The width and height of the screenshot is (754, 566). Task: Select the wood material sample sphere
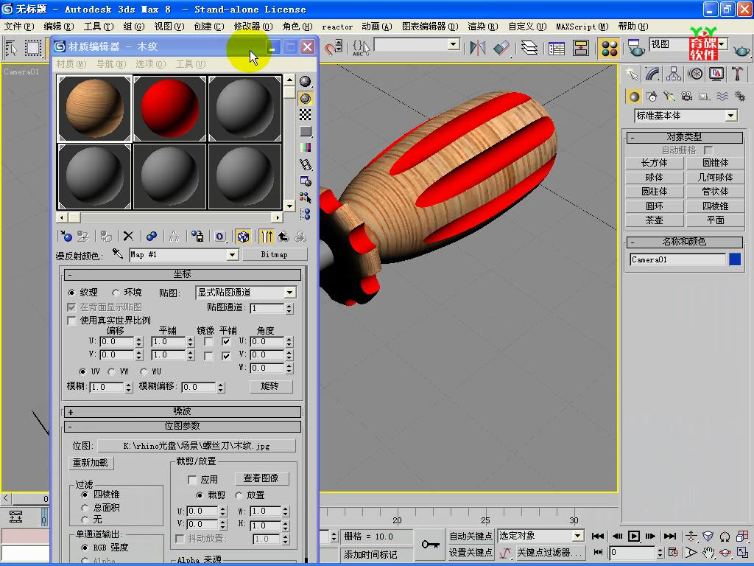[x=94, y=108]
